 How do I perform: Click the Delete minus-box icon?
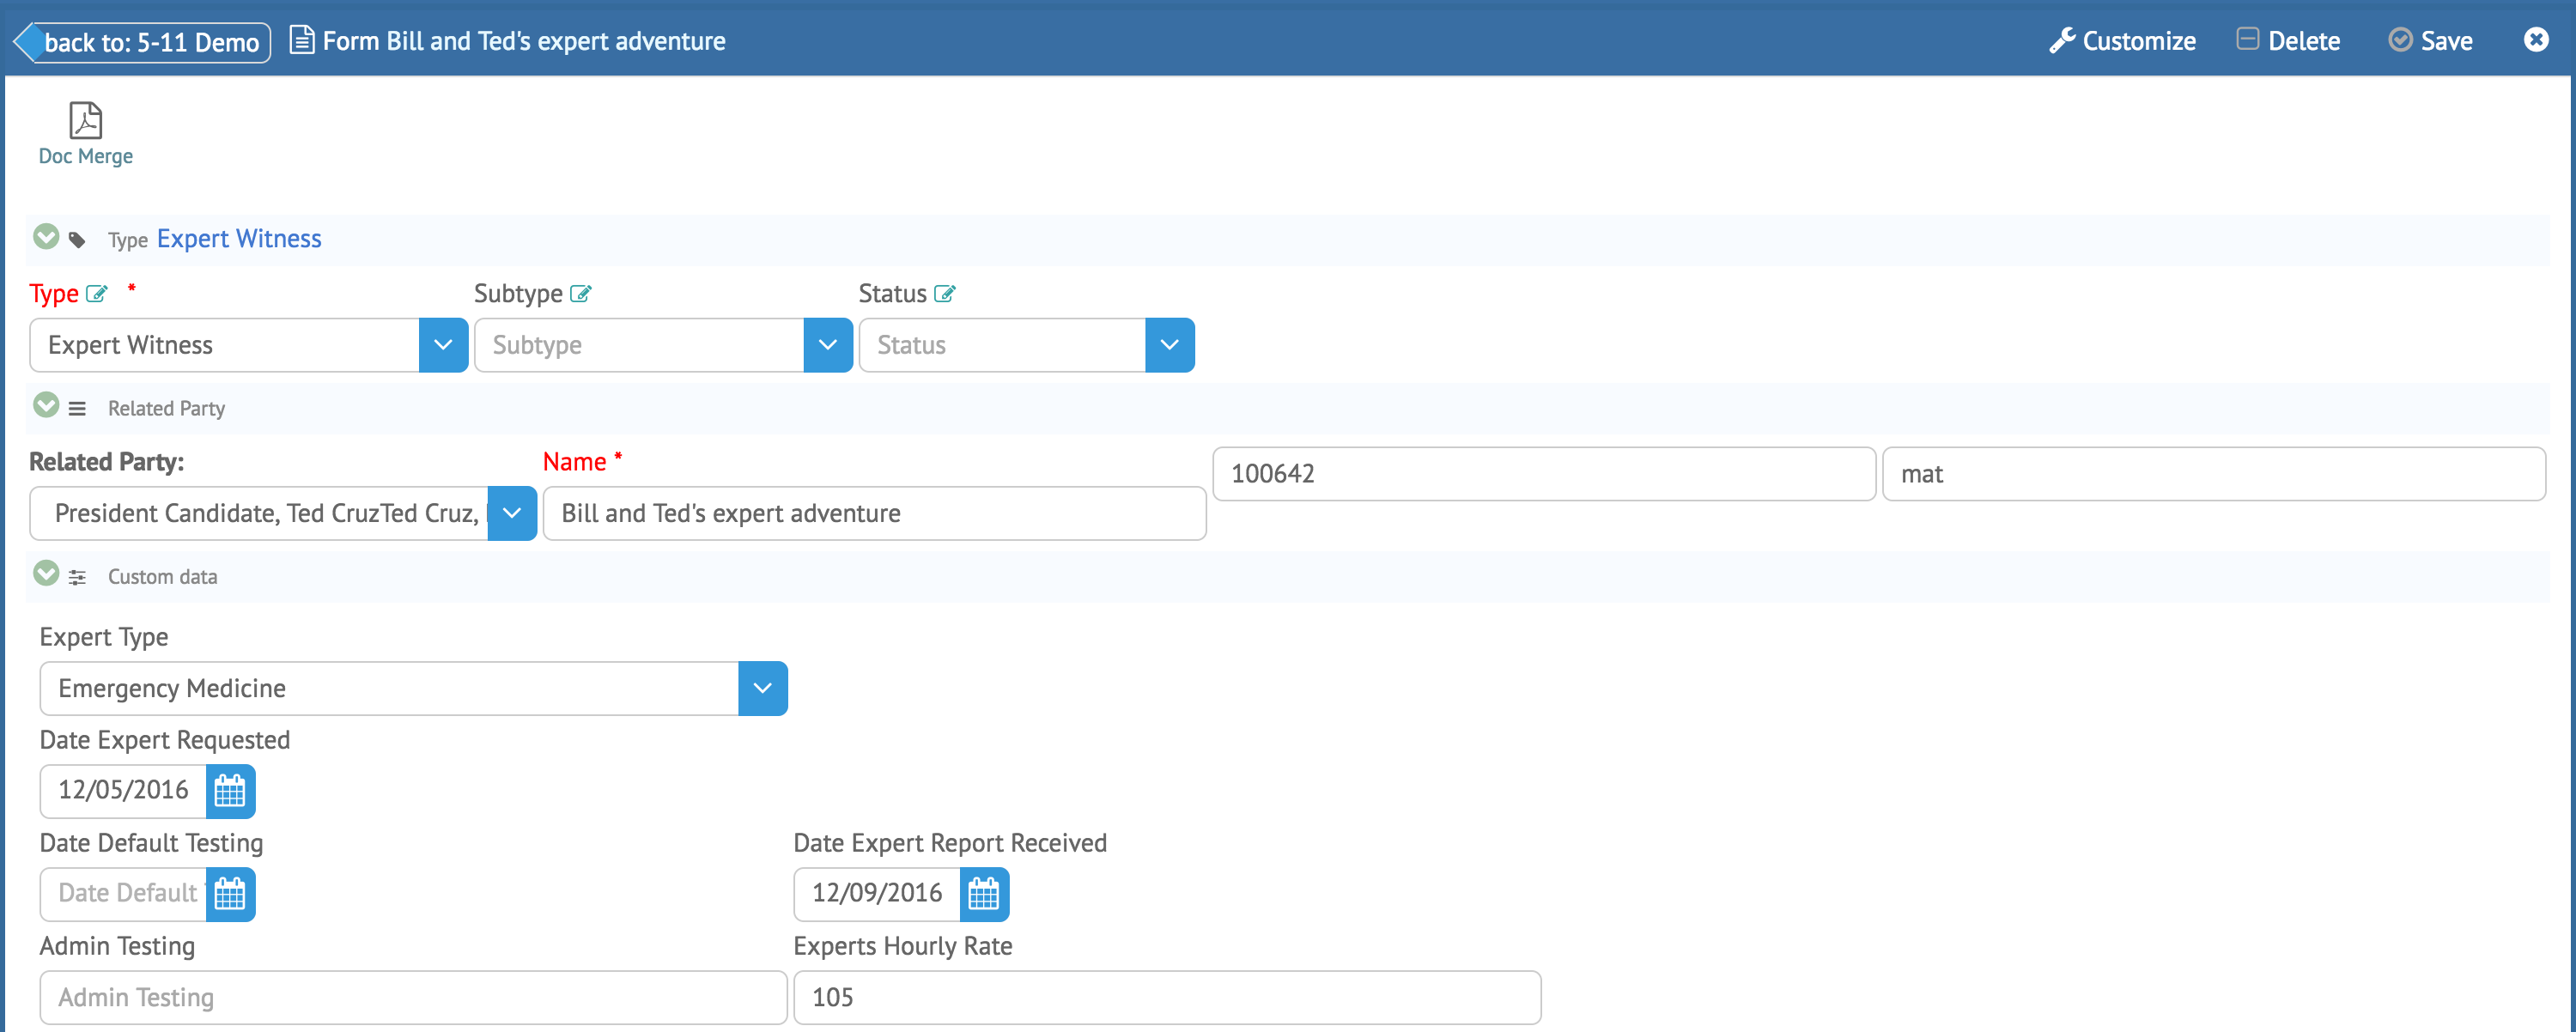[x=2247, y=39]
